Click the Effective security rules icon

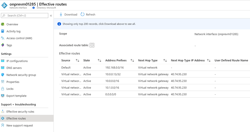(x=3, y=111)
